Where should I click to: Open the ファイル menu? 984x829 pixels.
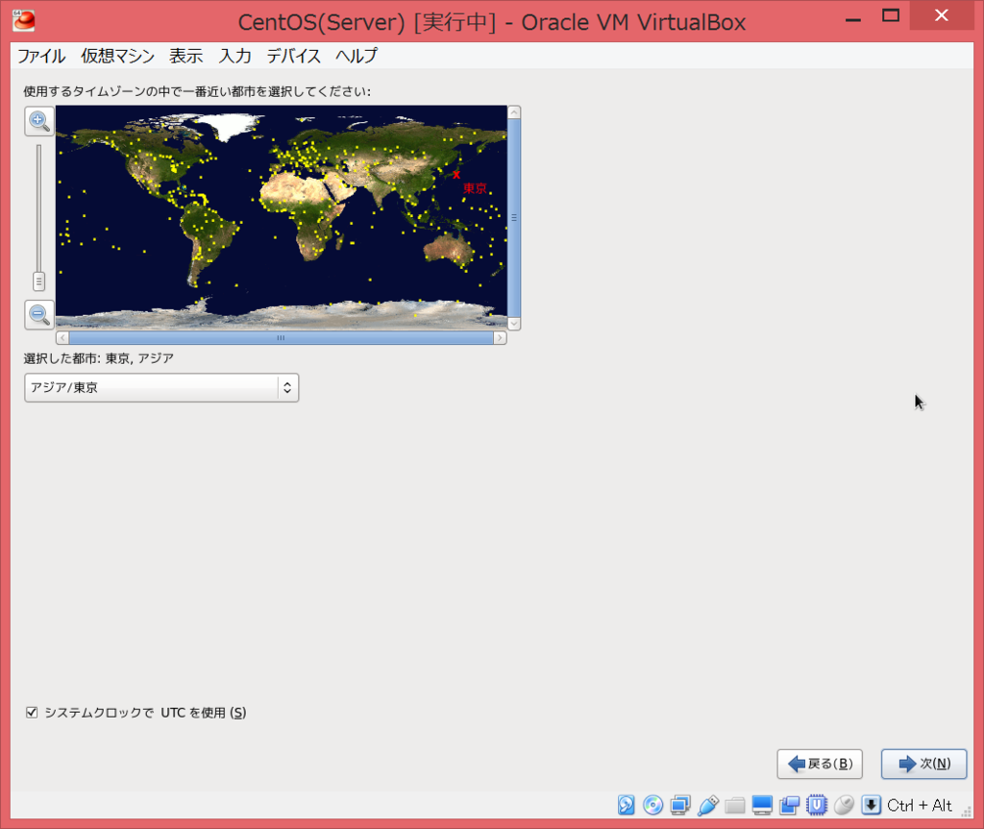[x=40, y=56]
